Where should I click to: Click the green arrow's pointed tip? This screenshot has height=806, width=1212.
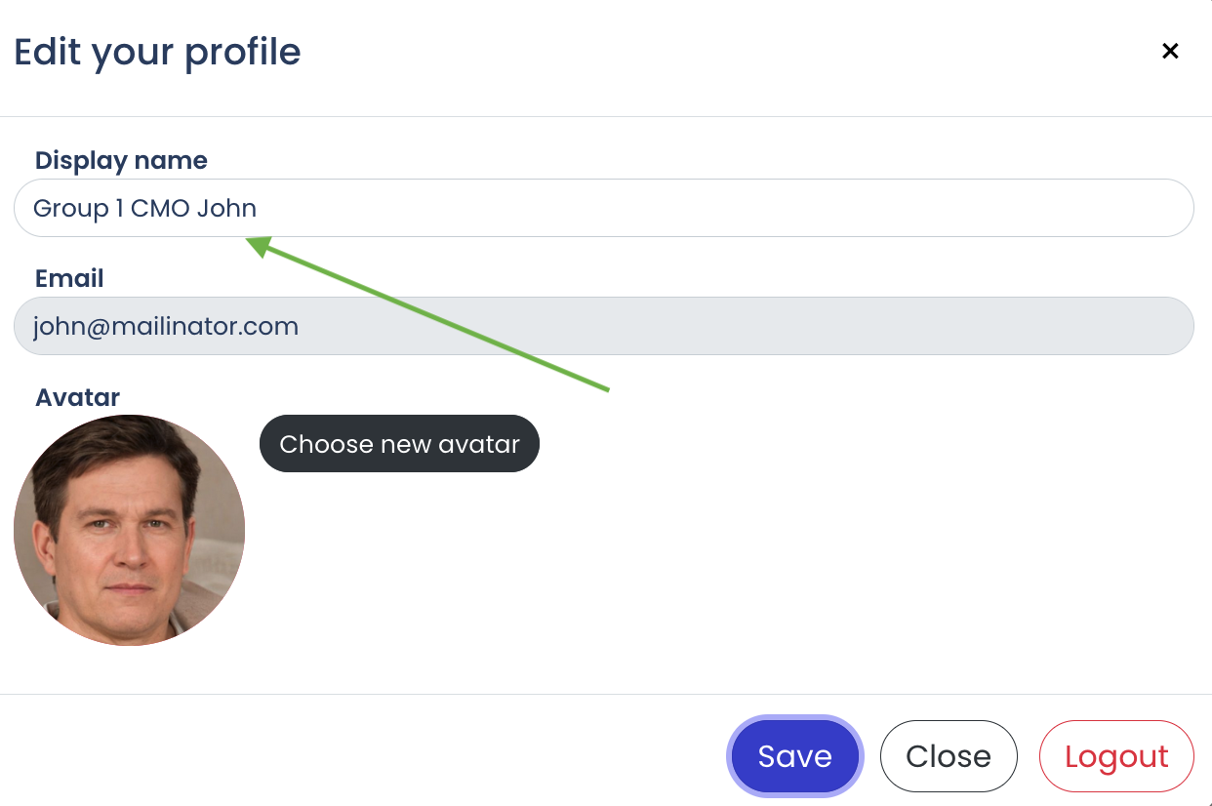(249, 240)
